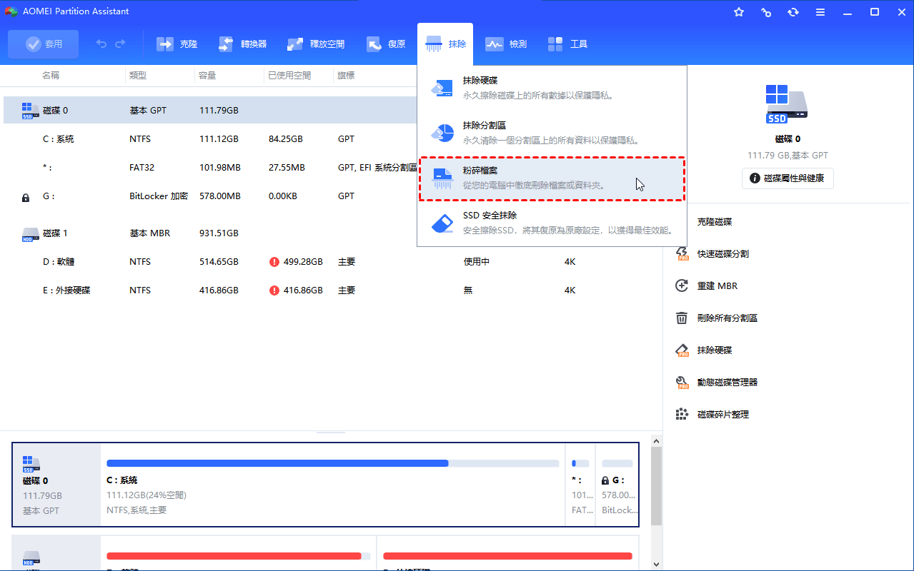The image size is (914, 571).
Task: Open 動態磁碟管理器 from sidebar
Action: click(727, 382)
